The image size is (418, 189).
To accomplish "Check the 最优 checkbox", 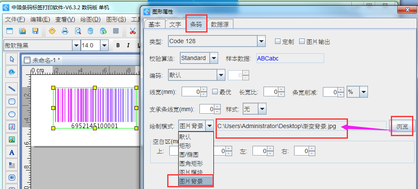I will tap(215, 92).
